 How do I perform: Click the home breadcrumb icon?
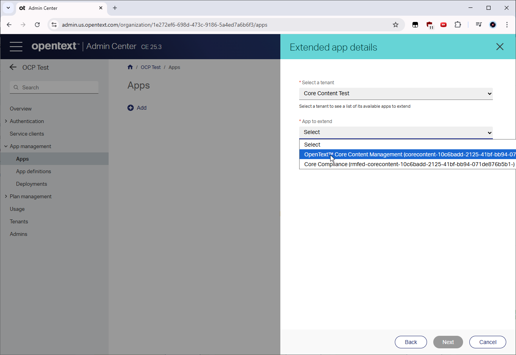[x=130, y=67]
